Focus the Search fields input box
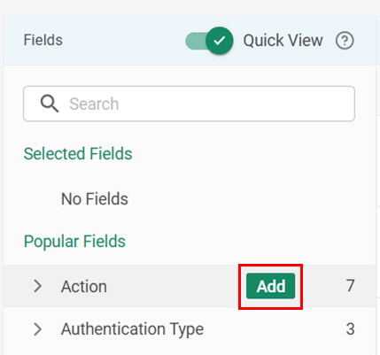 click(x=189, y=104)
